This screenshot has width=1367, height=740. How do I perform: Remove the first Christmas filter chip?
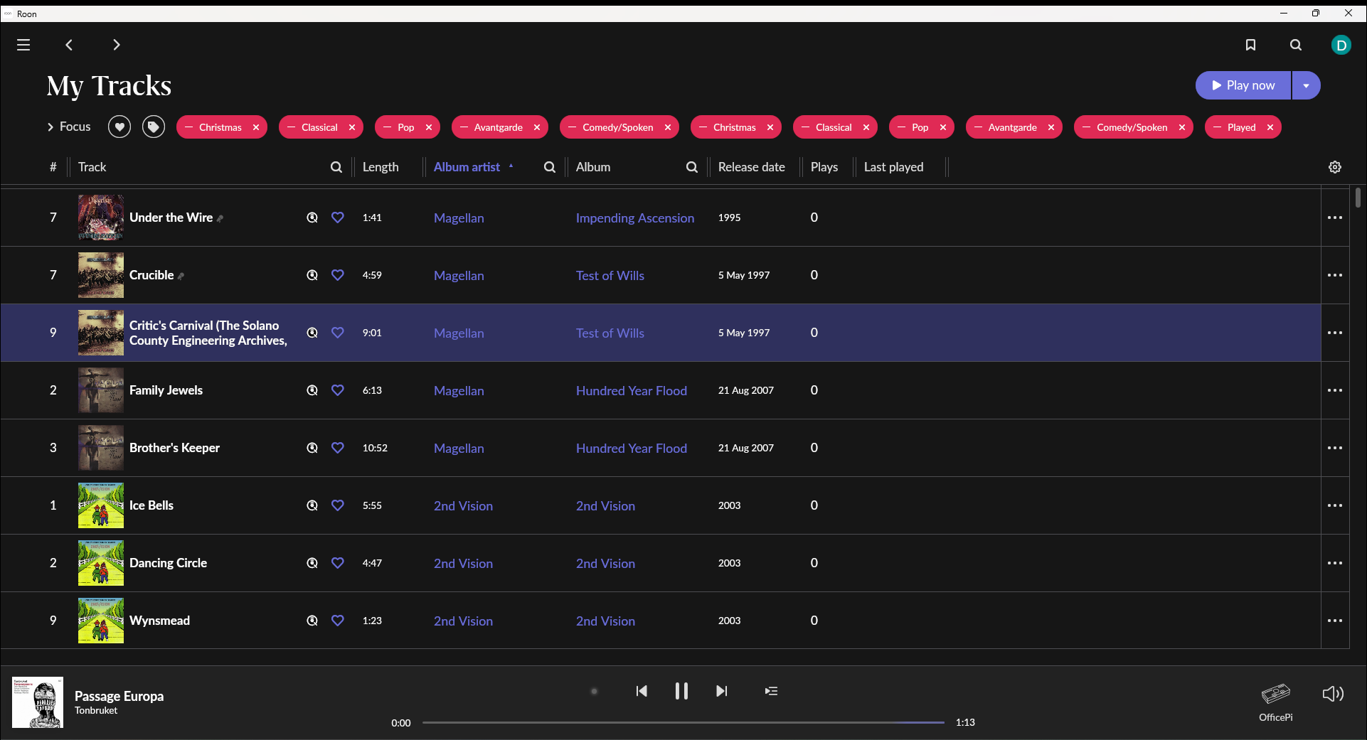(x=256, y=127)
